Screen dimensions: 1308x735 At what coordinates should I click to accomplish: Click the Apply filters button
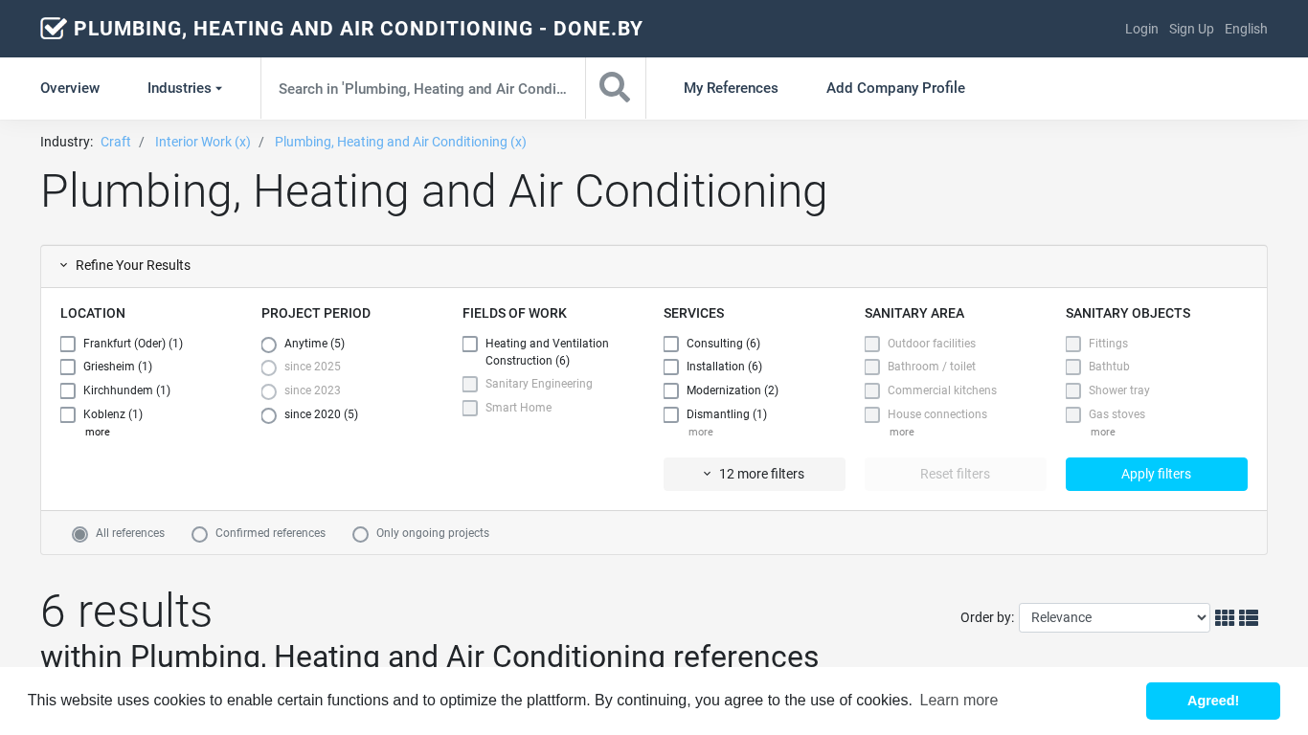(1157, 474)
